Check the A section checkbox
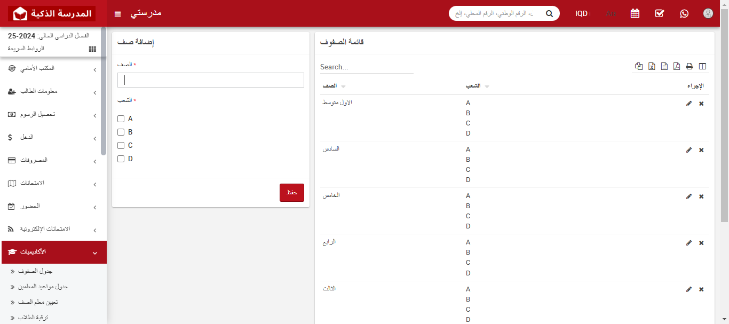The width and height of the screenshot is (729, 324). tap(121, 118)
